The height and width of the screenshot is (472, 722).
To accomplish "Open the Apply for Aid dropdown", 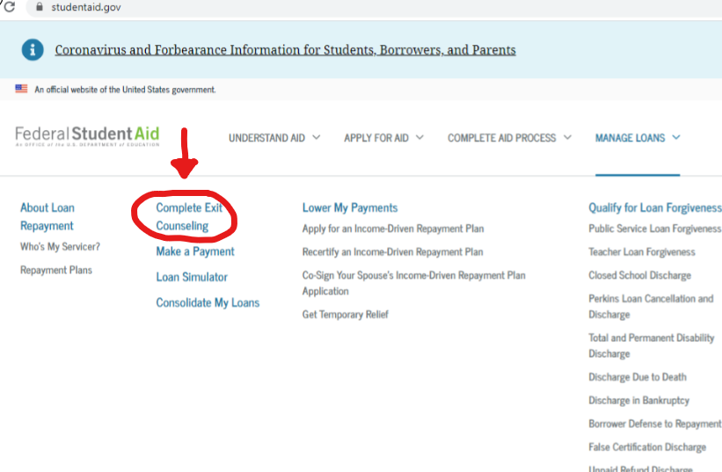I will point(383,138).
